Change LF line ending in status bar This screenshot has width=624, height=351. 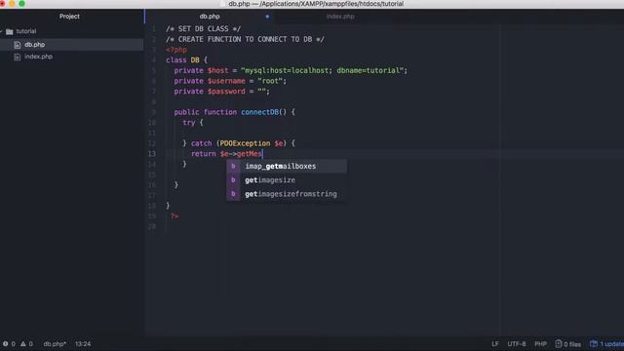pos(495,344)
